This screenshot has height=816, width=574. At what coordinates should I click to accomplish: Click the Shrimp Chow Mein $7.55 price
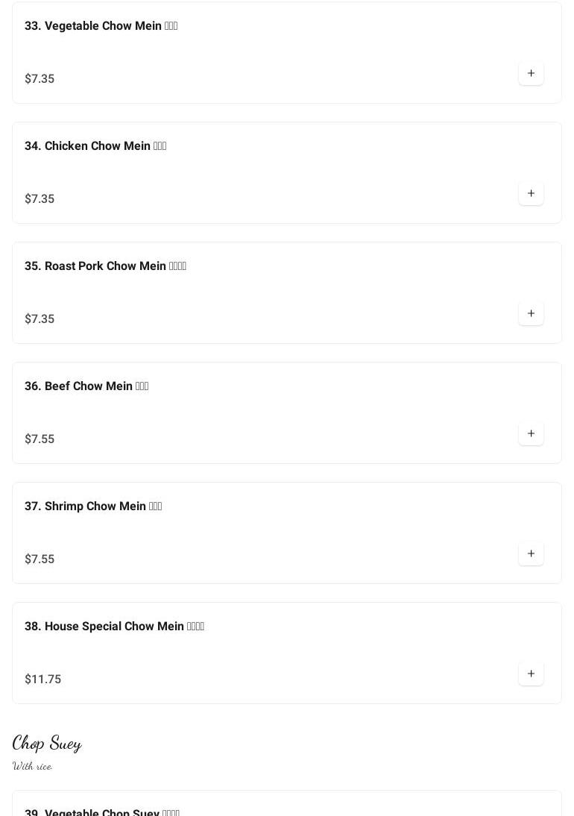[40, 559]
